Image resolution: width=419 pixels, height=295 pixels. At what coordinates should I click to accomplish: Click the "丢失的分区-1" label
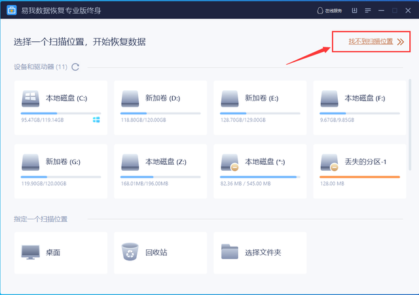(365, 162)
